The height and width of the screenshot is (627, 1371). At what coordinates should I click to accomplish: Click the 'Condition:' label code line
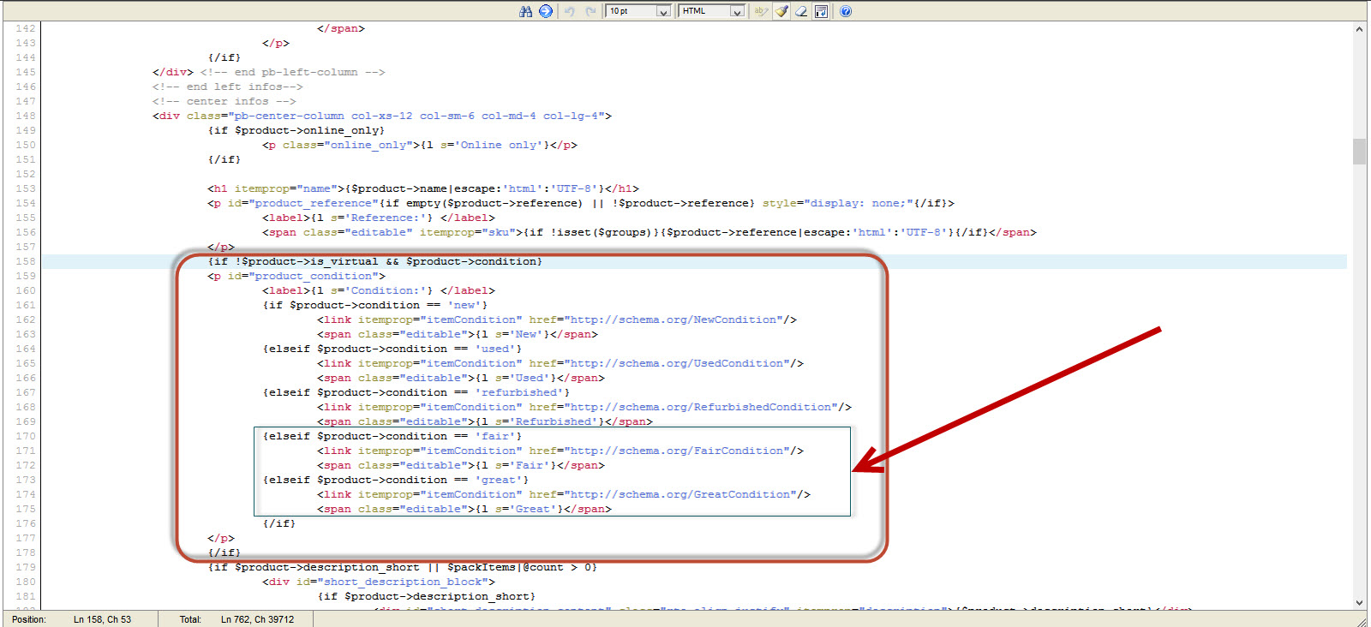coord(378,290)
